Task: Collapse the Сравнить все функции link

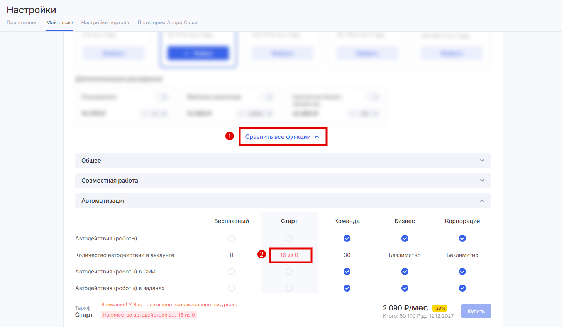Action: pyautogui.click(x=283, y=137)
